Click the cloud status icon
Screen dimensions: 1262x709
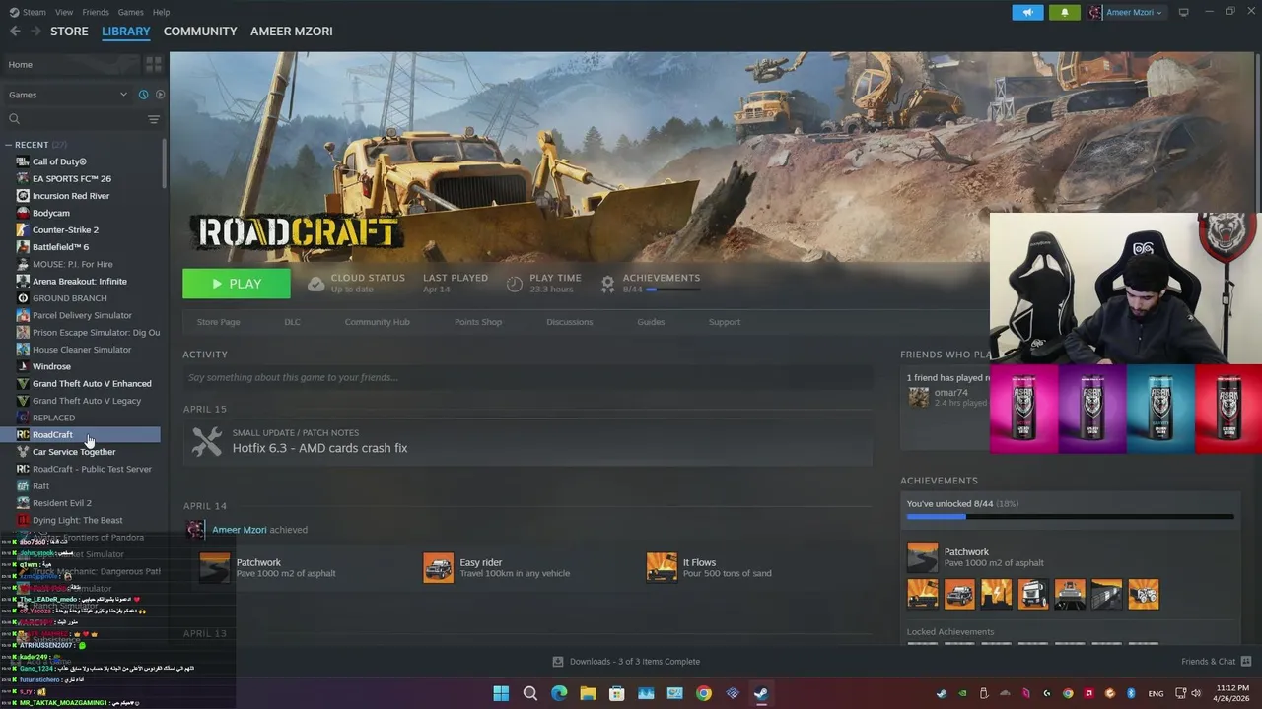315,284
